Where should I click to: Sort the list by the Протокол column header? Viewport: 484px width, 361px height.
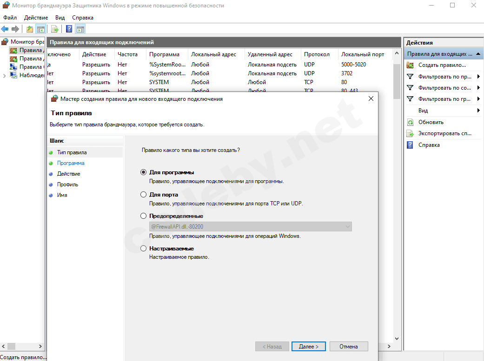point(317,54)
